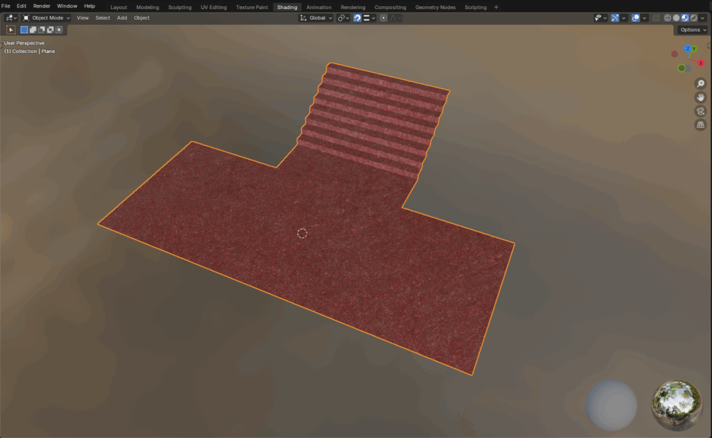Open the viewport shading options dropdown arrow
The width and height of the screenshot is (712, 438).
coord(702,18)
